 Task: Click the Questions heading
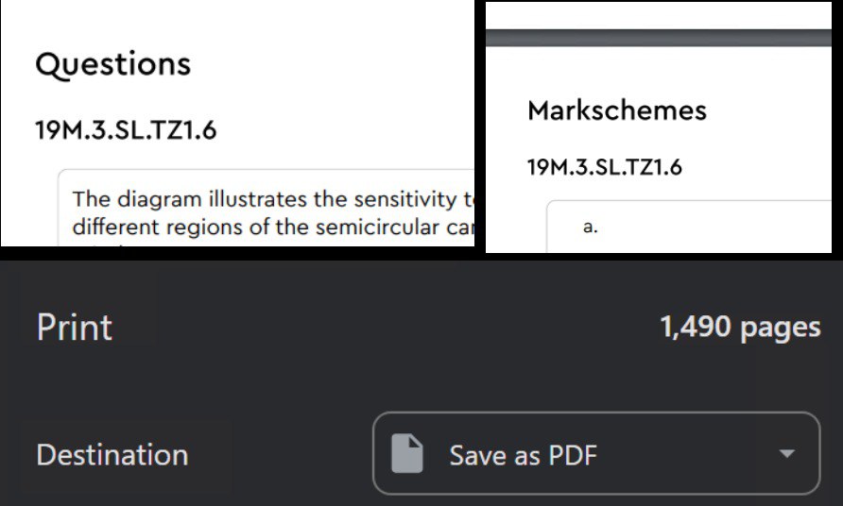point(112,64)
